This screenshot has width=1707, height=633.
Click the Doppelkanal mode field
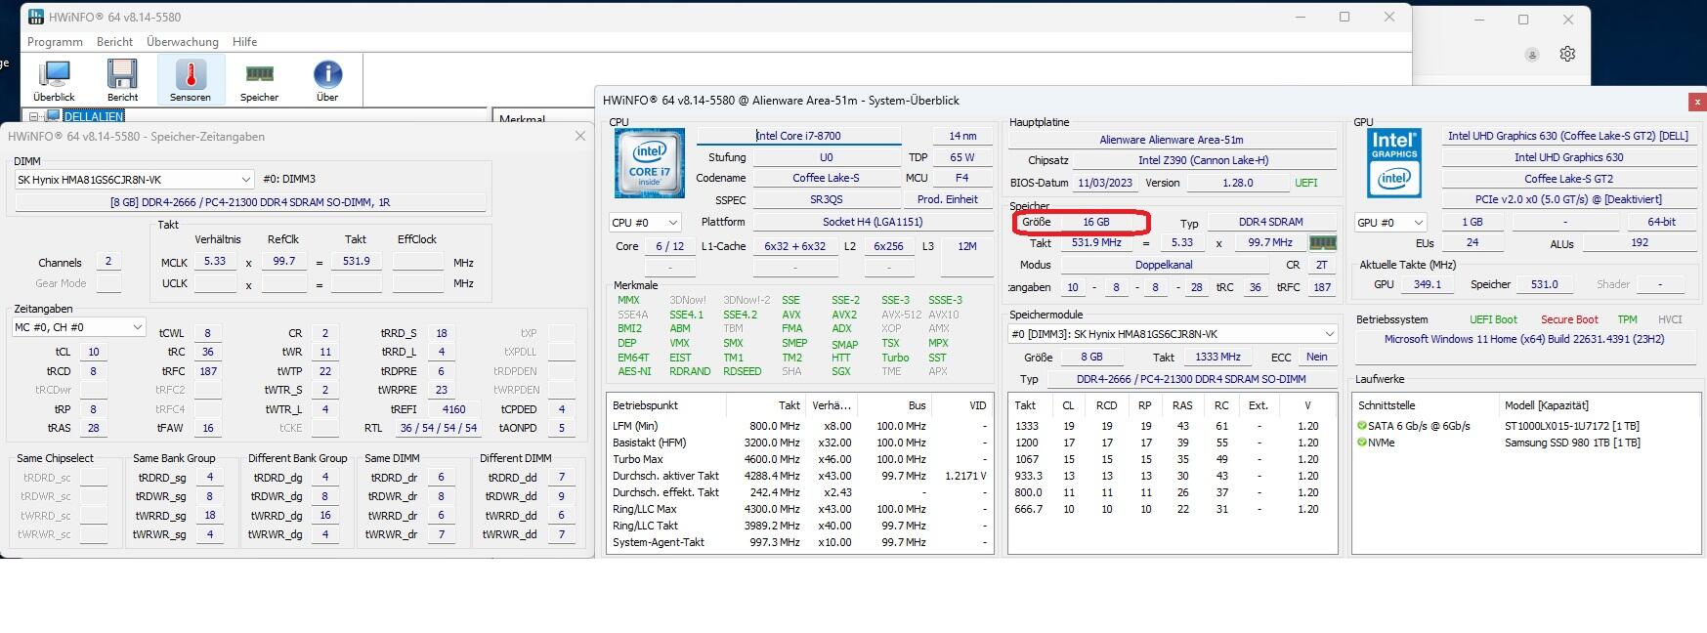pyautogui.click(x=1163, y=265)
